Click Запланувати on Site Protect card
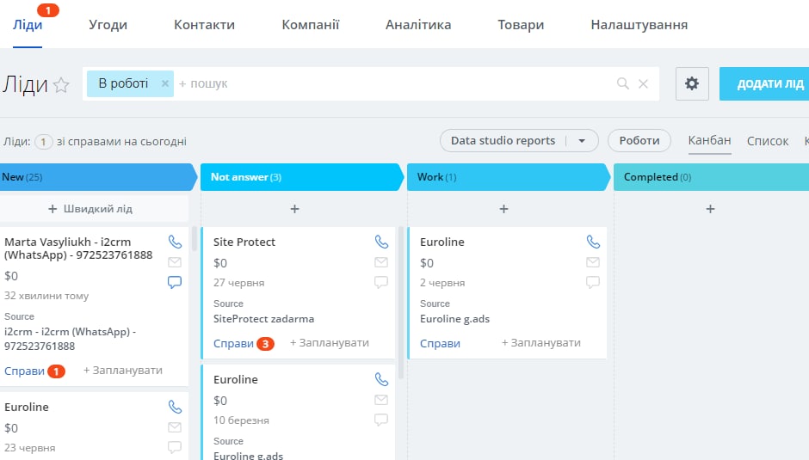 coord(329,343)
